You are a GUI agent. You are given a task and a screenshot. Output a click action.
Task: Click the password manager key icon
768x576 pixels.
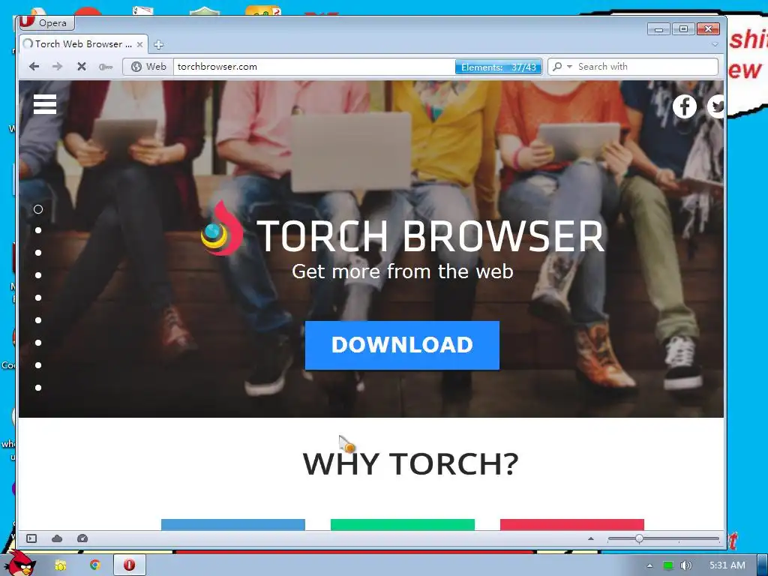tap(105, 67)
